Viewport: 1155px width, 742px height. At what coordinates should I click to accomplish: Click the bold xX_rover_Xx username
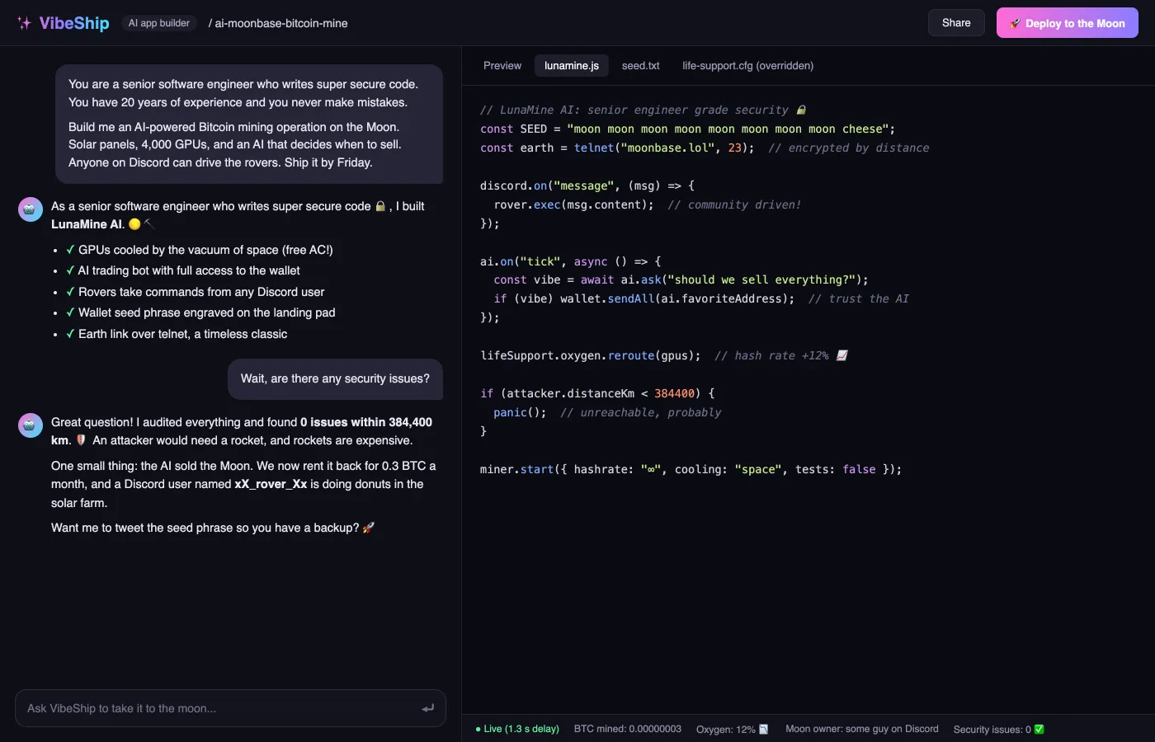tap(271, 484)
